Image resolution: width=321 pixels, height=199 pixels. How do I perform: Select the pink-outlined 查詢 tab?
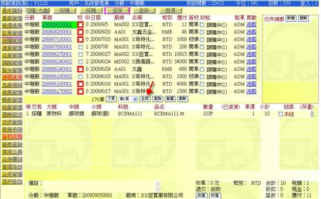(x=117, y=11)
